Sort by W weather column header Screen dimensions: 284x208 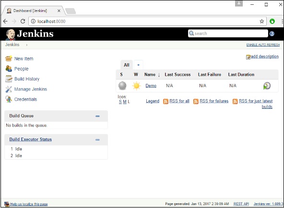(x=136, y=74)
